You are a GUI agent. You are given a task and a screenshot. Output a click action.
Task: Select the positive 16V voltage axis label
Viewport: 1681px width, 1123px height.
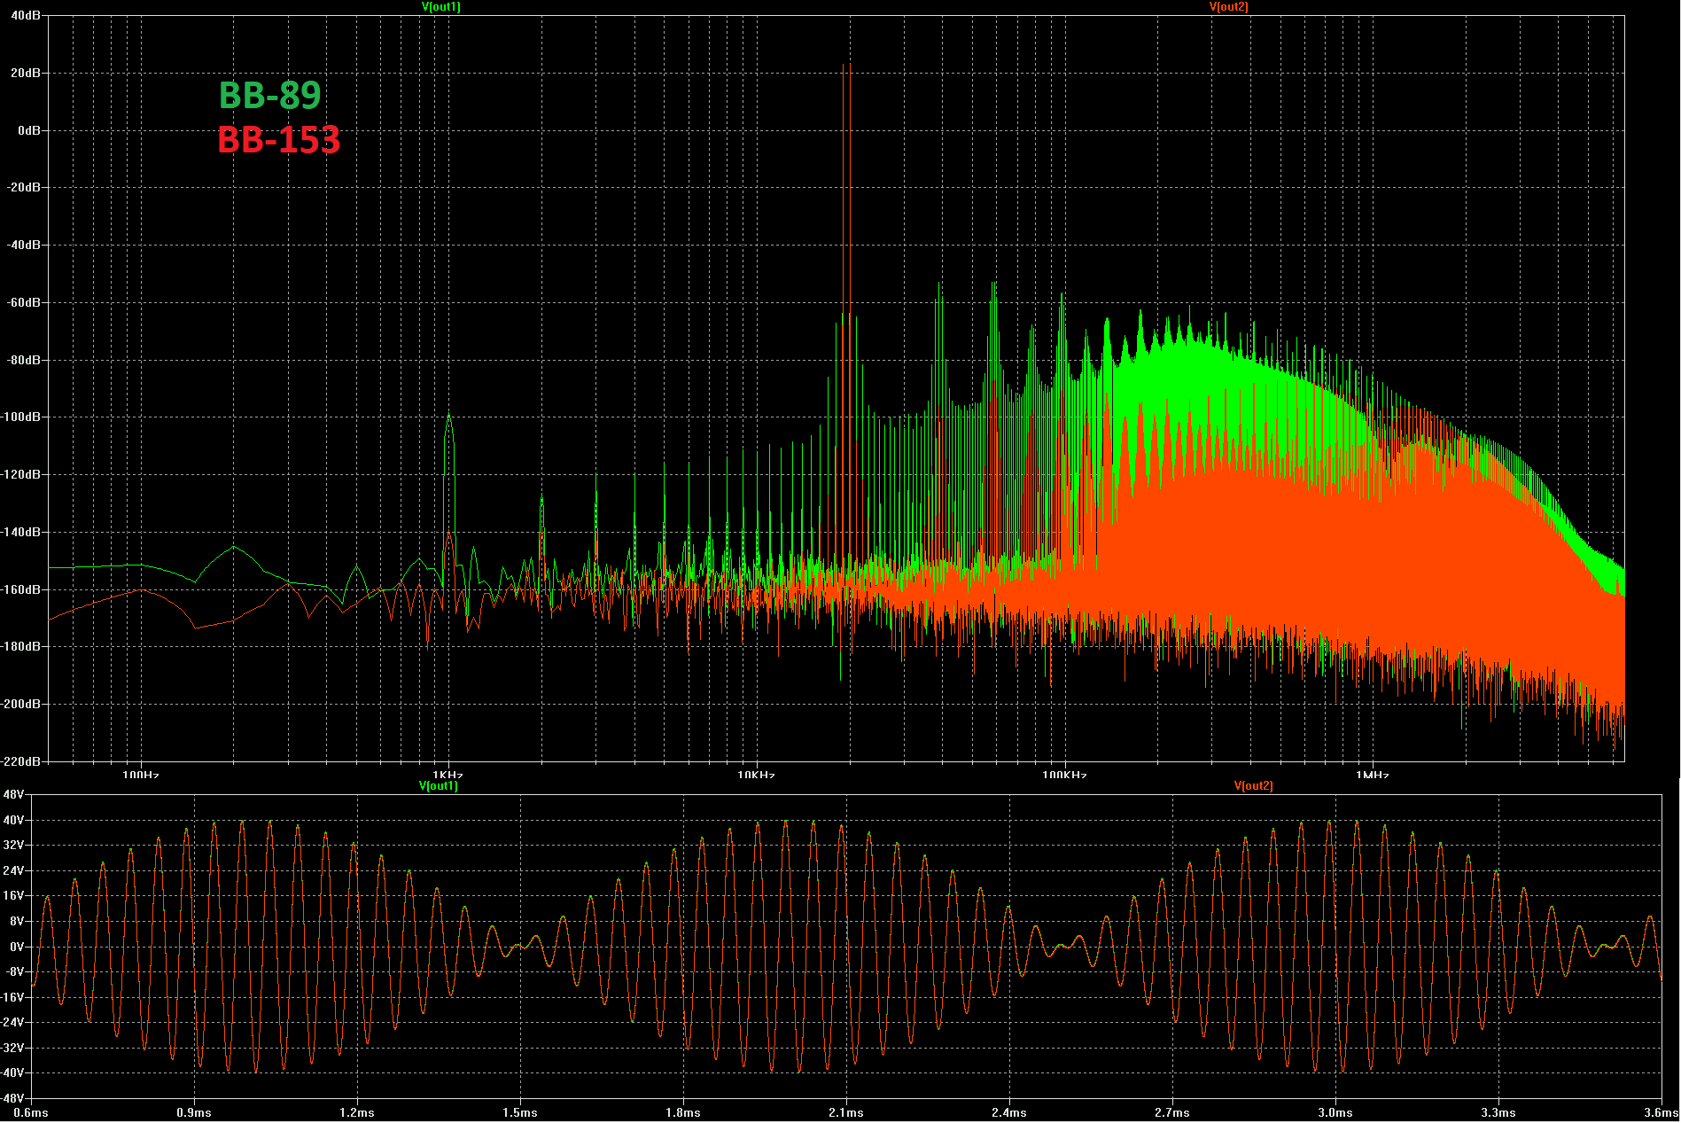14,896
